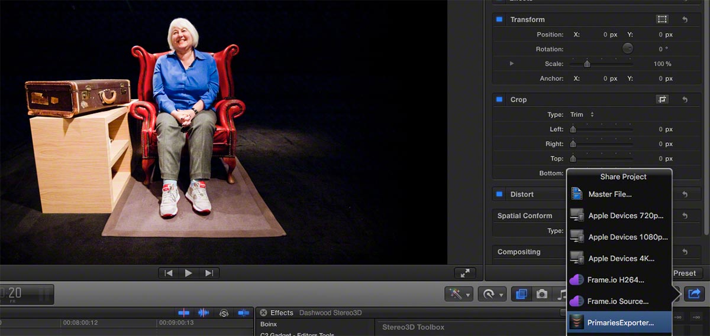Open the Retime speed menu
The height and width of the screenshot is (336, 710).
pos(492,293)
